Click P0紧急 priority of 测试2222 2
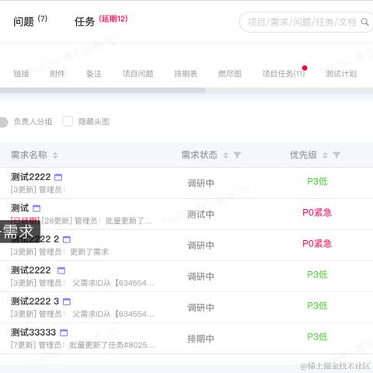Image resolution: width=373 pixels, height=373 pixels. 317,244
